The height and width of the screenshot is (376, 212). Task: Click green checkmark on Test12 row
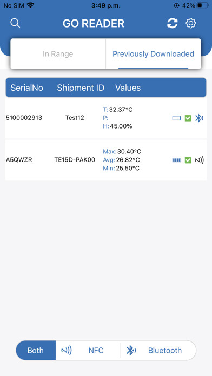click(x=188, y=118)
